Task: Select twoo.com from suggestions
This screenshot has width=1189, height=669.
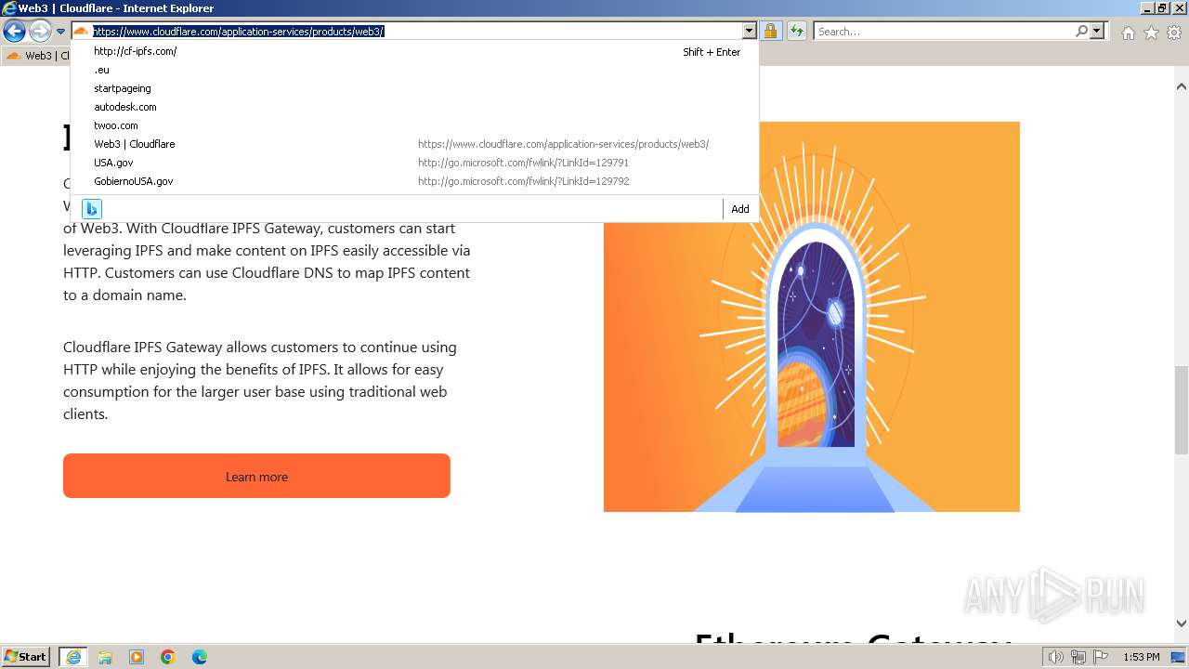Action: (414, 125)
